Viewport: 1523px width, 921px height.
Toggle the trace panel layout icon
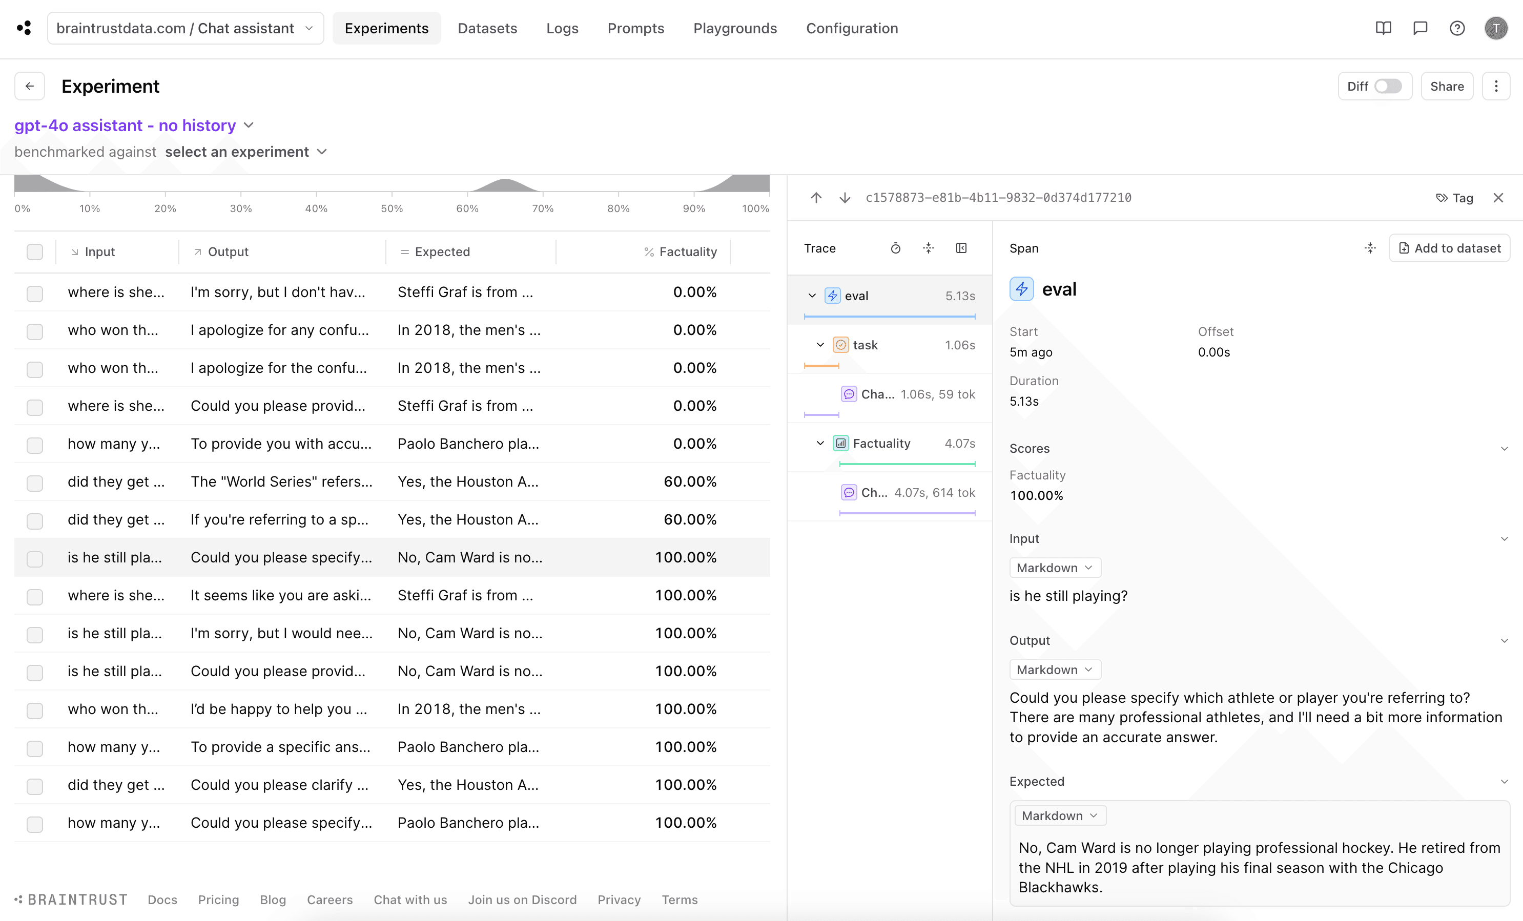click(x=961, y=248)
